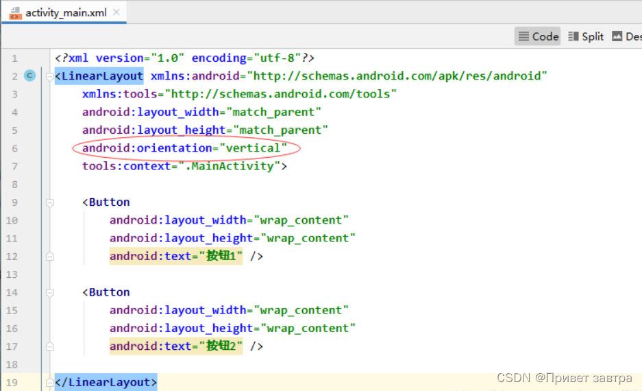Click the fold end marker on line 12
Viewport: 642px width, 391px height.
coord(50,257)
